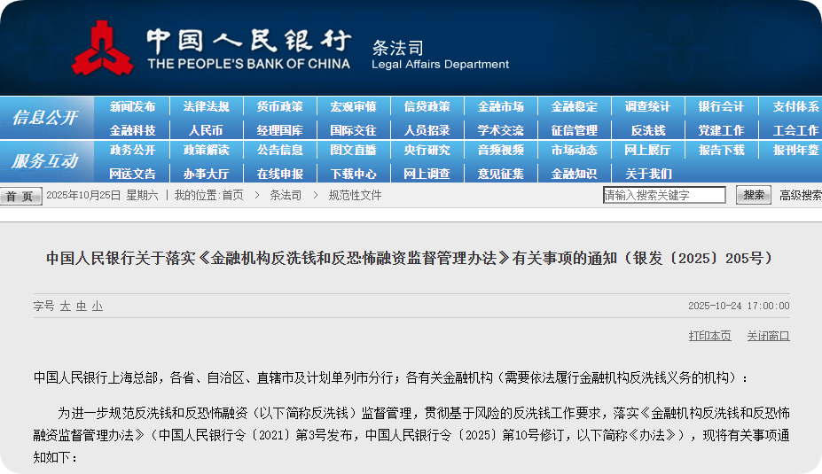The width and height of the screenshot is (822, 474).
Task: Select 音频视频 navigation item
Action: [x=501, y=150]
